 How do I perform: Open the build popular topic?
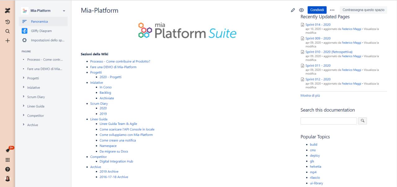314,145
